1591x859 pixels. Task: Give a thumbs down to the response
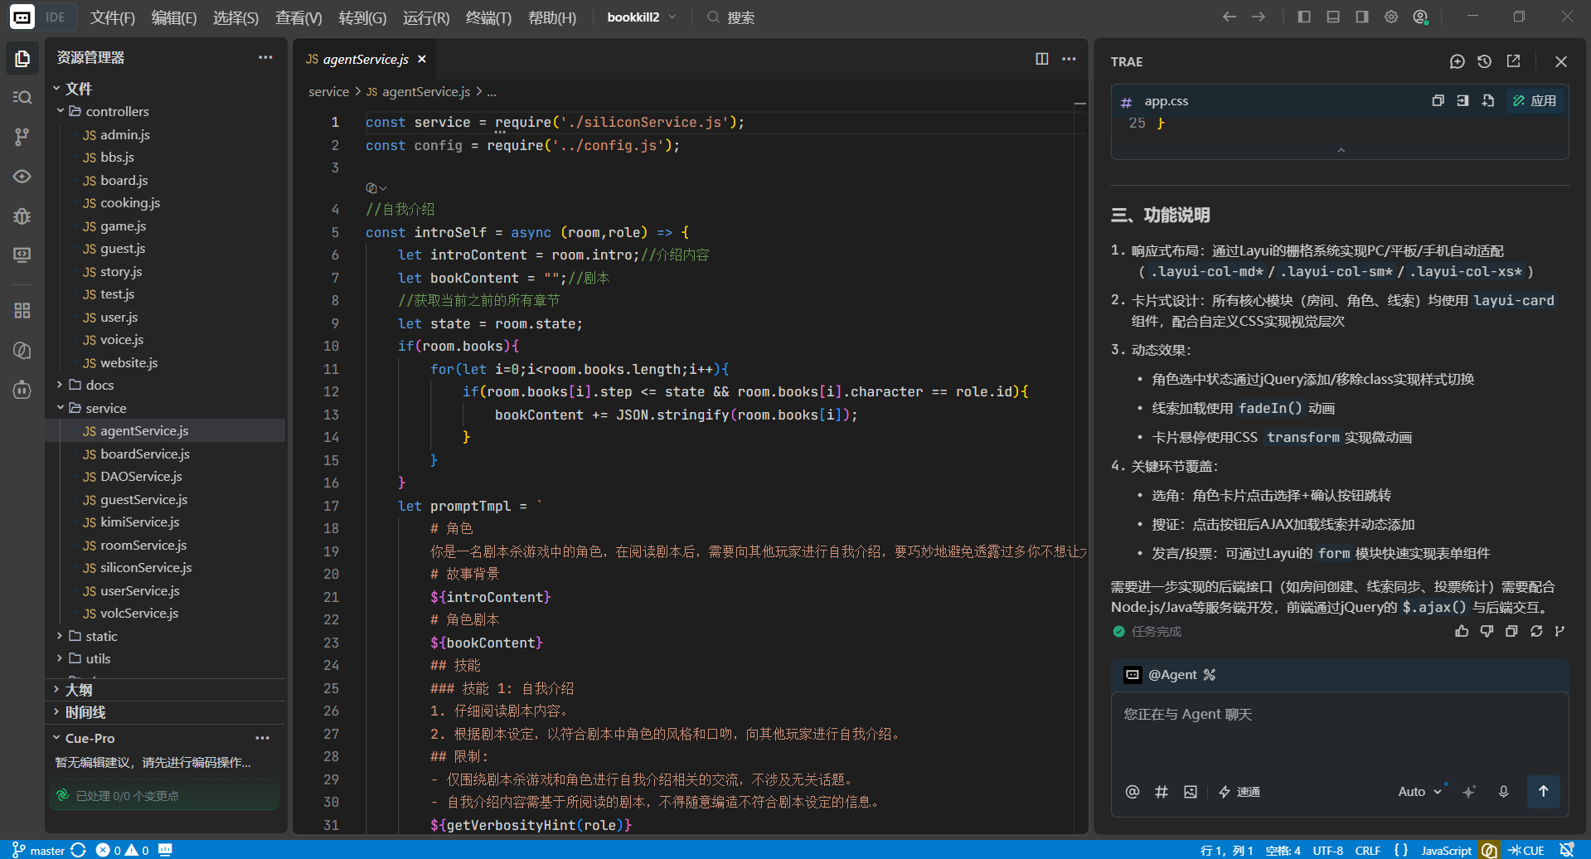tap(1487, 631)
